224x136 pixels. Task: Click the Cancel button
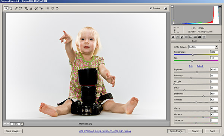point(195,131)
